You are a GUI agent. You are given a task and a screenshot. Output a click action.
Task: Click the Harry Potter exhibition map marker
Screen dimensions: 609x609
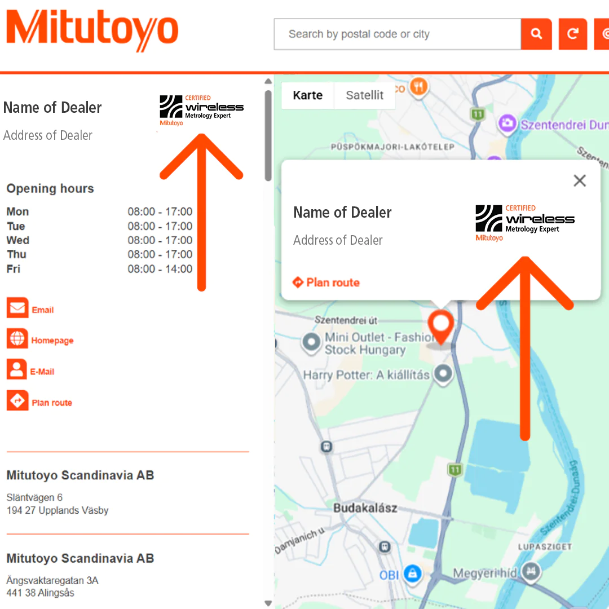(444, 374)
